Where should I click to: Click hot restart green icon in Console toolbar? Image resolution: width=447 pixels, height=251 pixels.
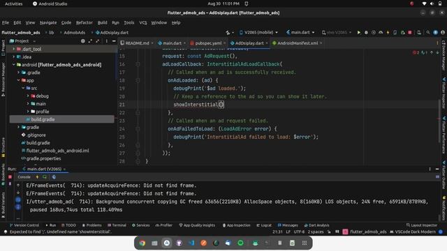pyautogui.click(x=45, y=177)
